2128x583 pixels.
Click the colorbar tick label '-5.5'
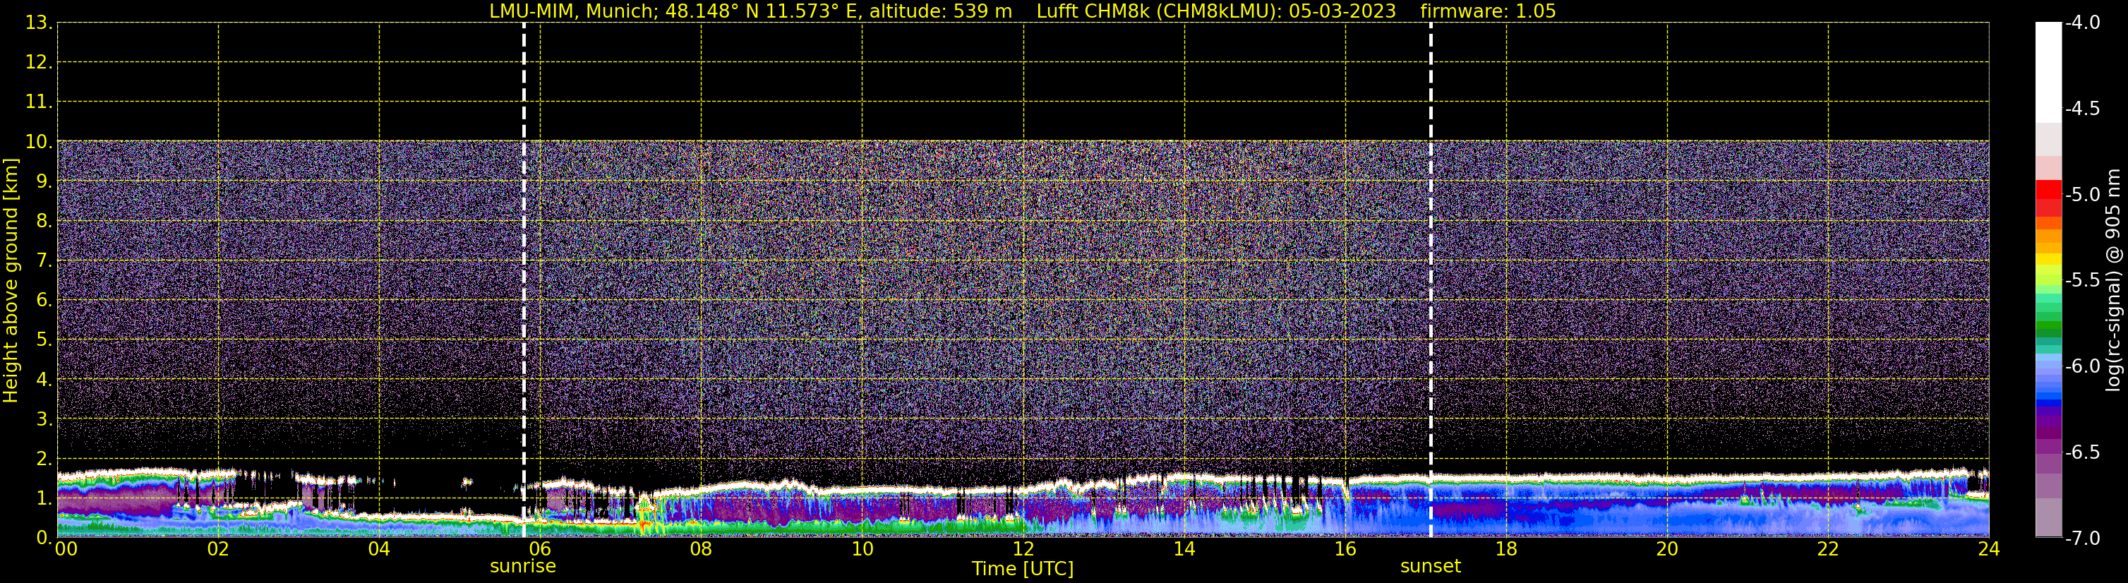coord(2081,281)
